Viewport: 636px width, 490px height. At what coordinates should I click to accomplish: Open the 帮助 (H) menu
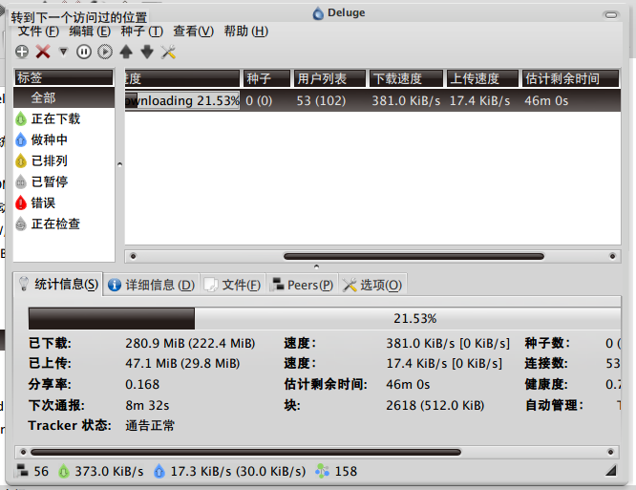point(246,32)
